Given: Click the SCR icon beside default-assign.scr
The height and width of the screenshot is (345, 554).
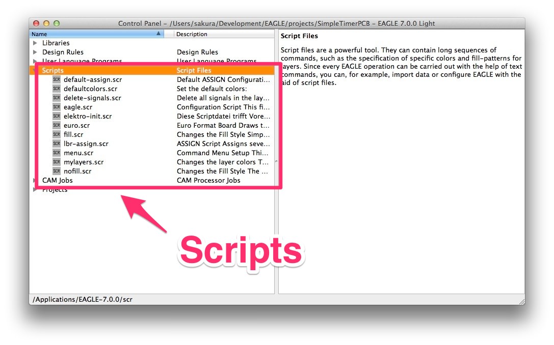Looking at the screenshot, I should coord(57,79).
